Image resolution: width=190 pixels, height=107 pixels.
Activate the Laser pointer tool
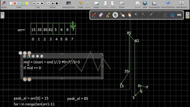[151, 15]
